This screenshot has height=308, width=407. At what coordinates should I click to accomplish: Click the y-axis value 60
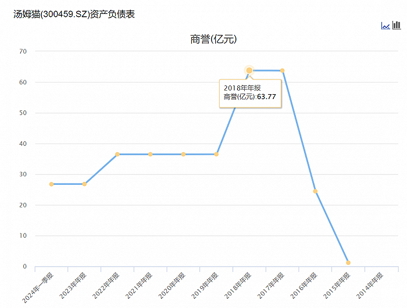point(23,83)
